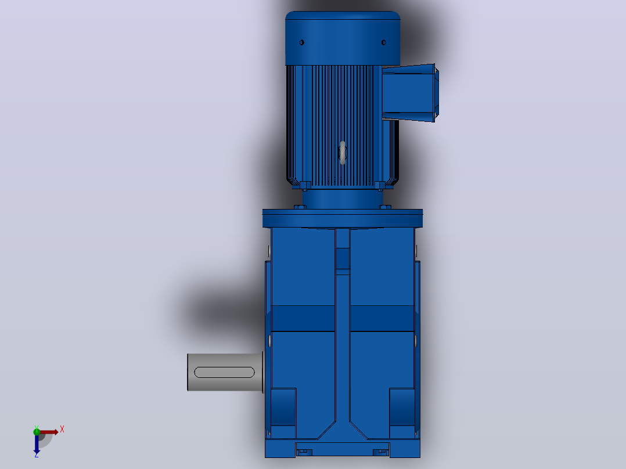Click the dark horizontal band on gearbox housing
Image resolution: width=626 pixels, height=469 pixels.
click(x=343, y=319)
